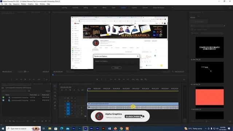Open Program monitor playback resolution dropdown
Viewport: 233px width, 131px height.
pyautogui.click(x=166, y=72)
